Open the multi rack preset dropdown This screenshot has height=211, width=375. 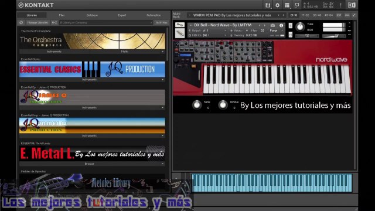coord(190,15)
